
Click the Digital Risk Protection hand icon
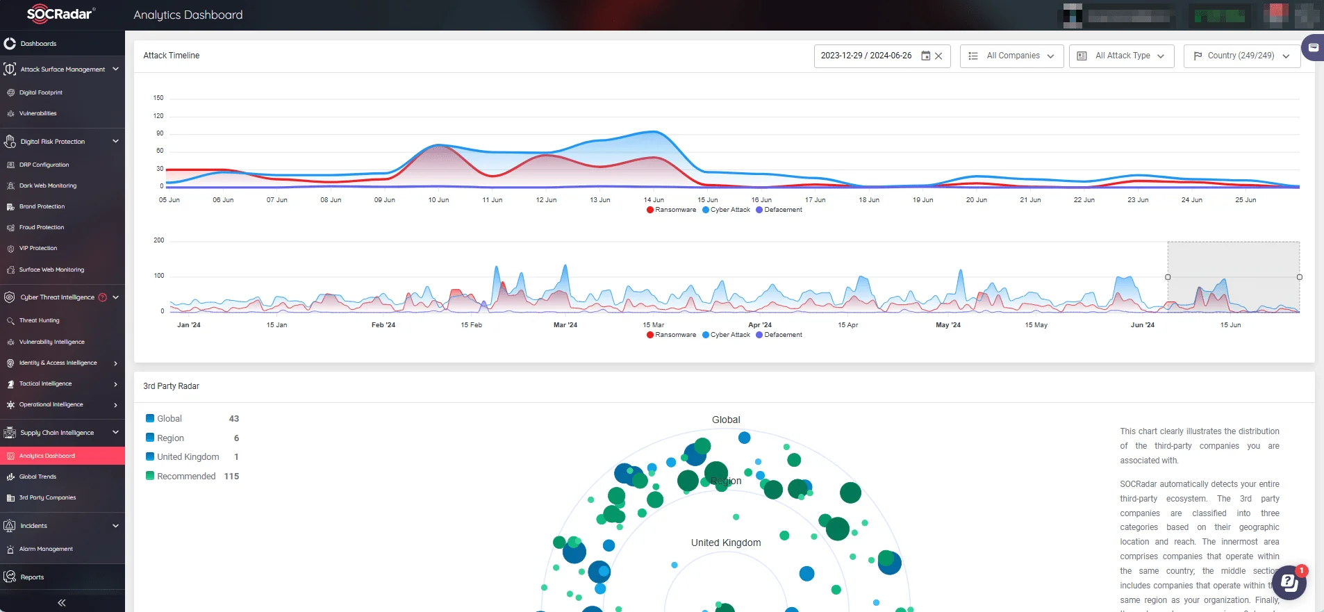[10, 142]
